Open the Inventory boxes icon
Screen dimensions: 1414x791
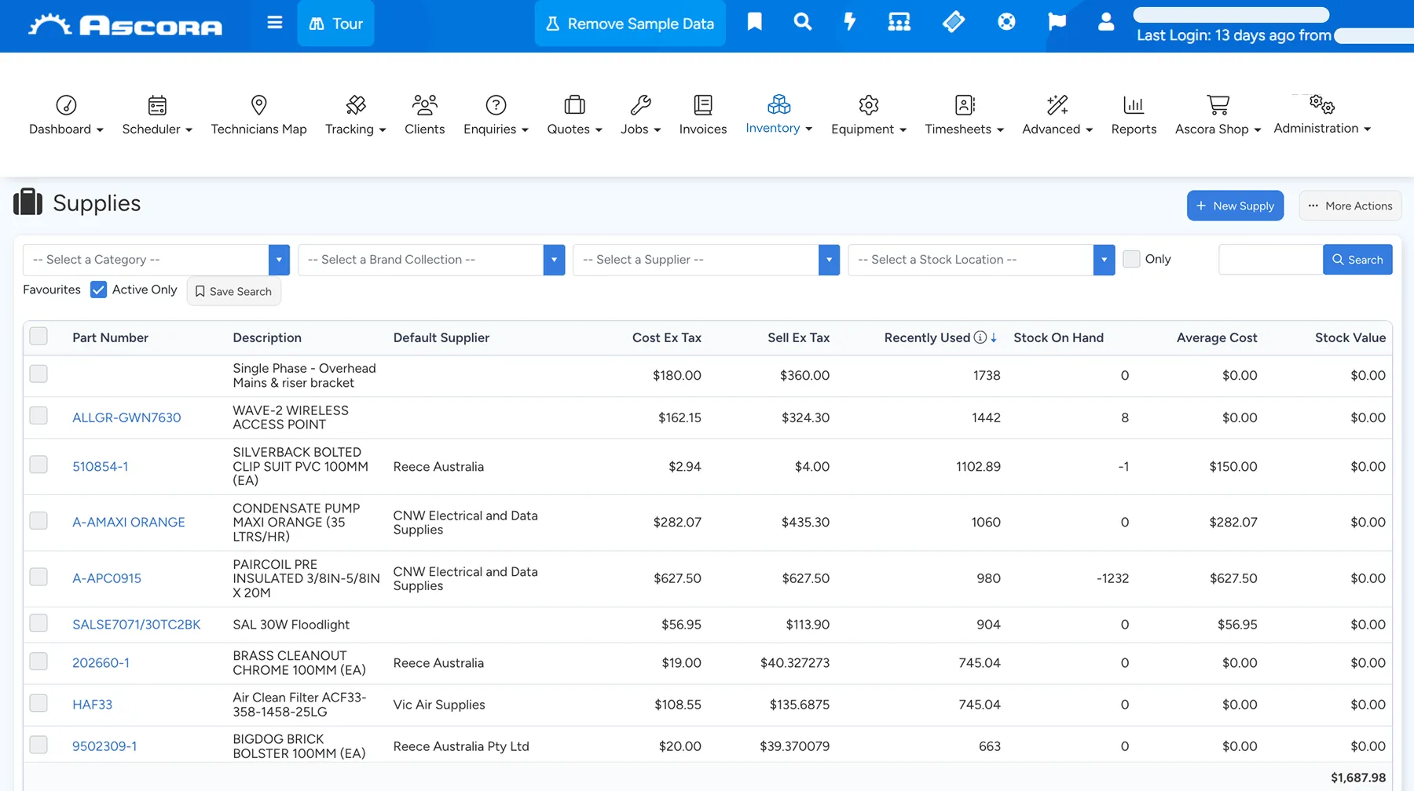point(778,104)
